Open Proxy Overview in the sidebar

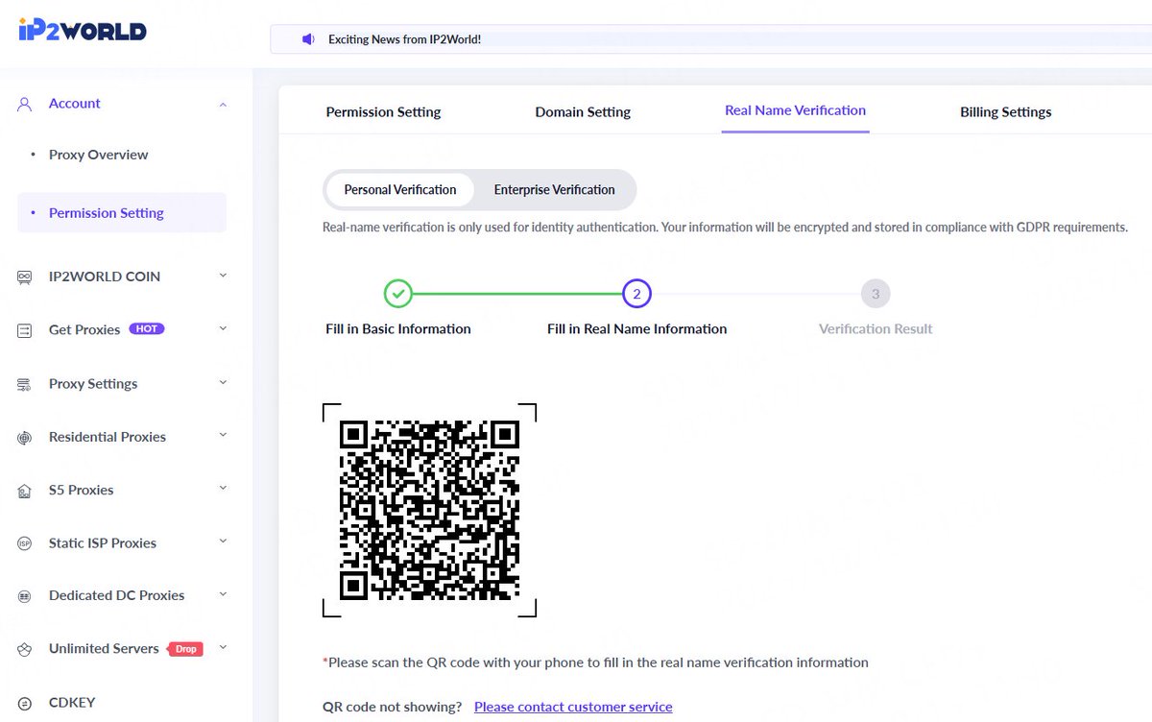coord(98,155)
